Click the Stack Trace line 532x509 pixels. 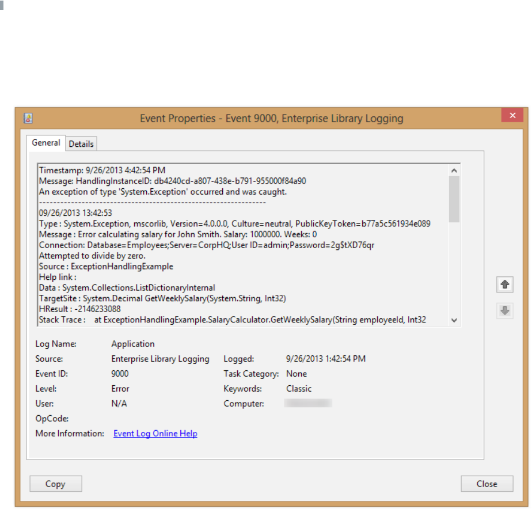[x=233, y=320]
